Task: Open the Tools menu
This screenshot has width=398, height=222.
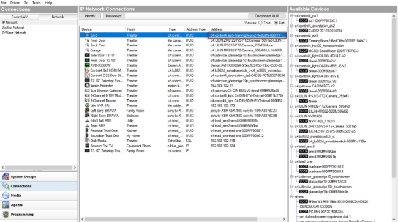Action: [x=36, y=3]
